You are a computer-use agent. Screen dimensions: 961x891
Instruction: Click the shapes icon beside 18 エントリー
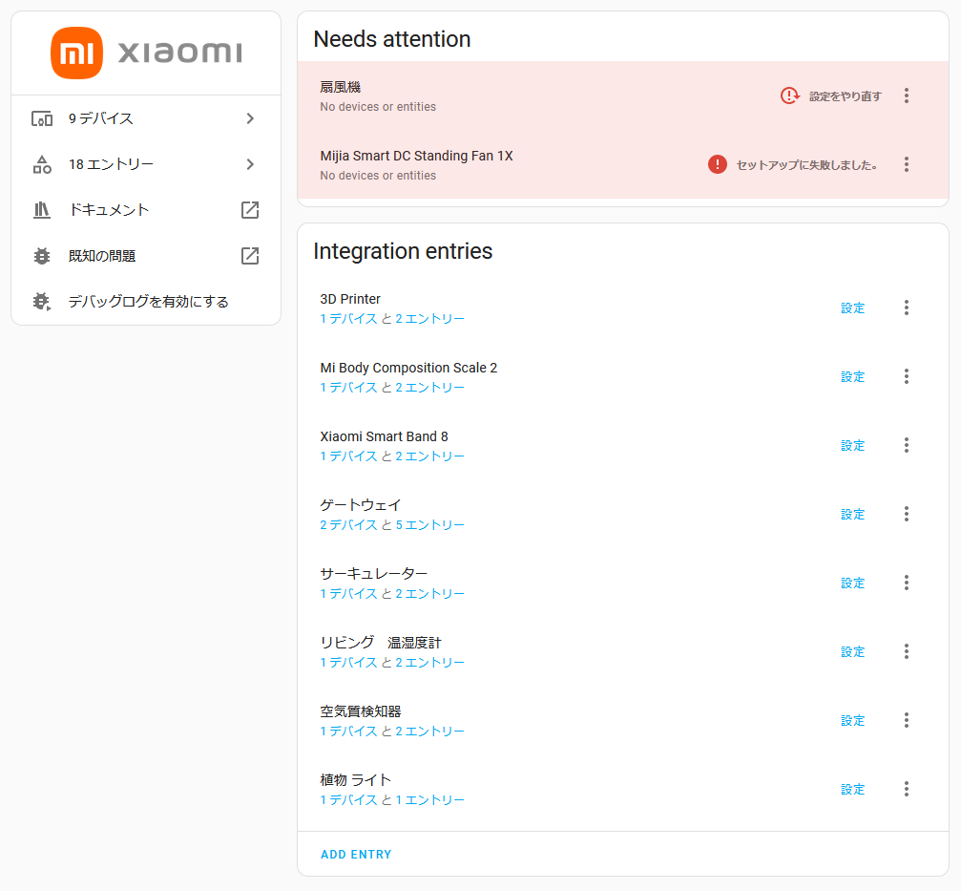tap(42, 164)
